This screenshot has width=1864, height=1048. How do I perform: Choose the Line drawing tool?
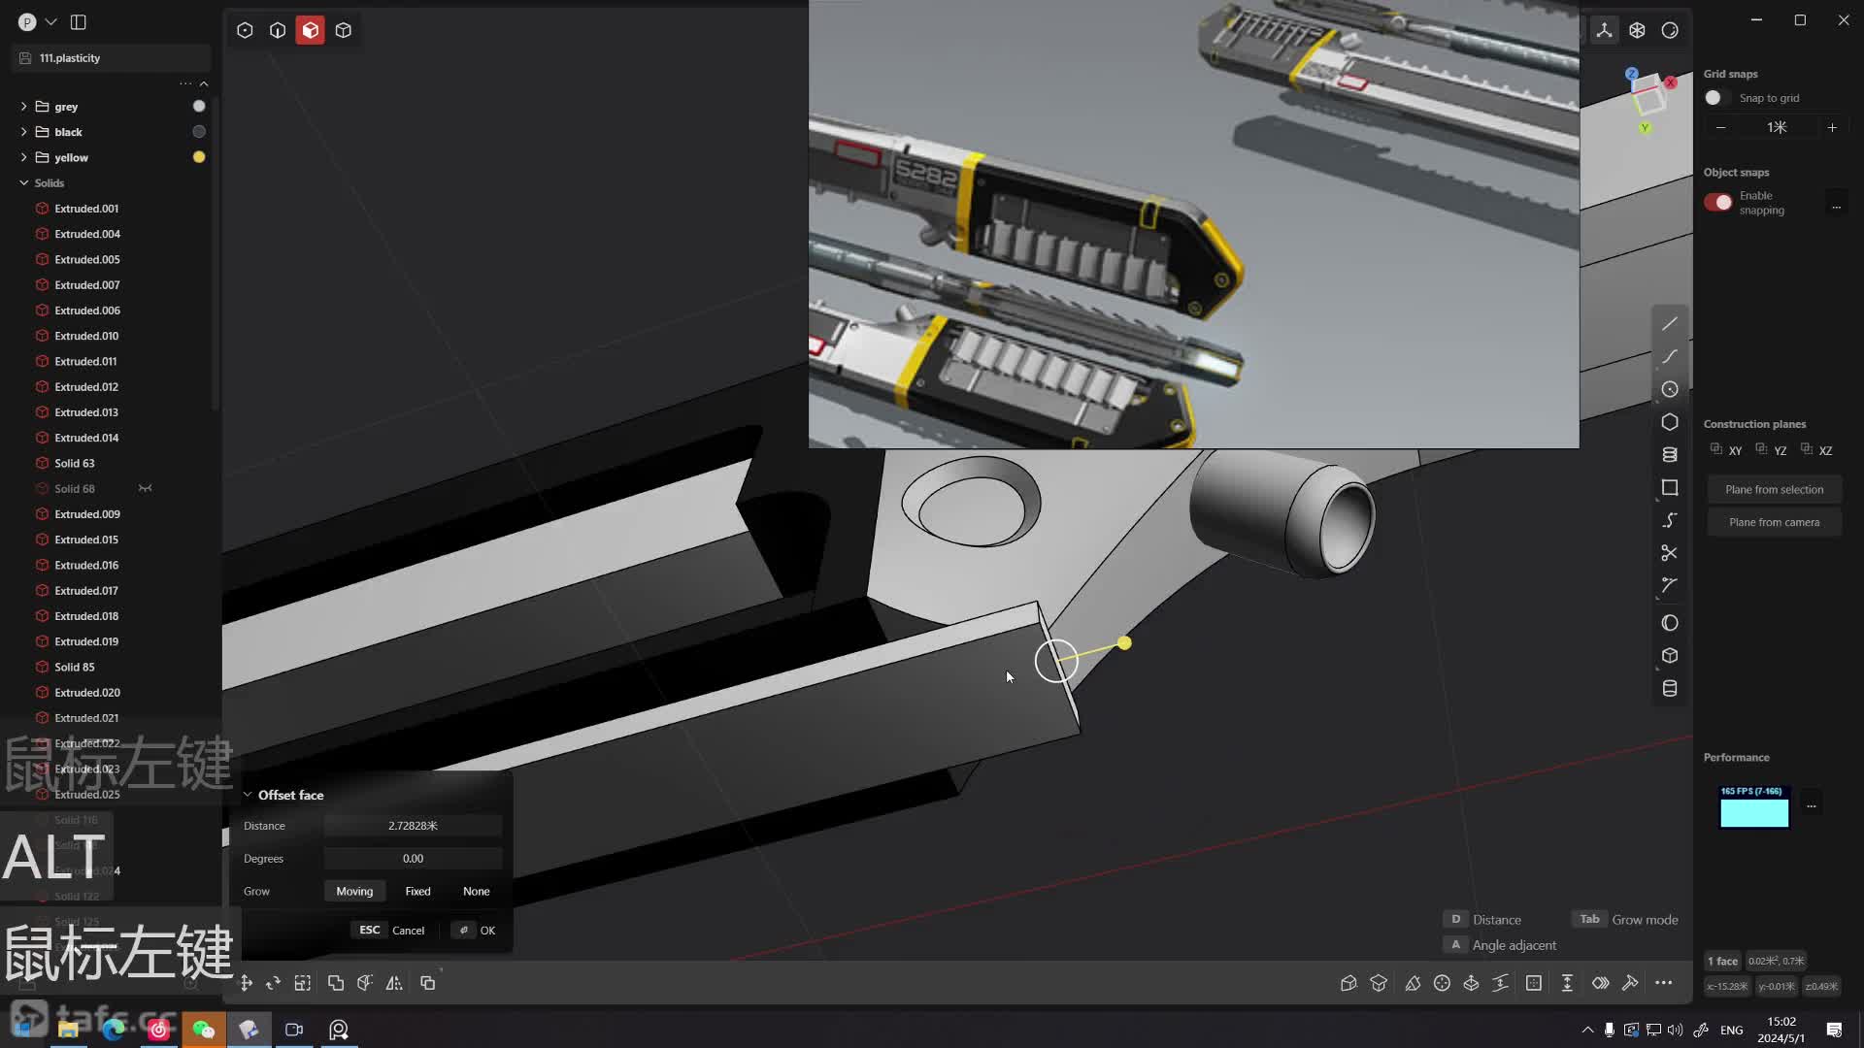pyautogui.click(x=1670, y=323)
